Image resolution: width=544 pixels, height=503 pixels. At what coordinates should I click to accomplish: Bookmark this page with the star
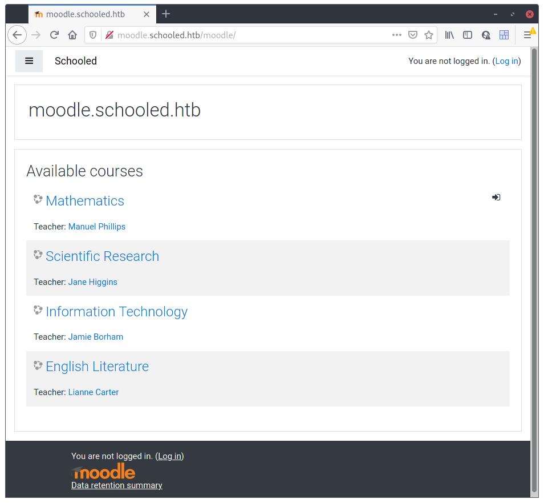click(x=429, y=35)
